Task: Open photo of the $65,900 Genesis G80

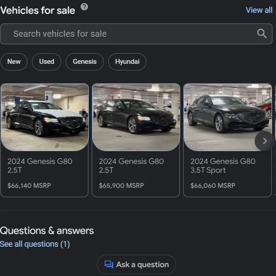Action: pyautogui.click(x=136, y=117)
